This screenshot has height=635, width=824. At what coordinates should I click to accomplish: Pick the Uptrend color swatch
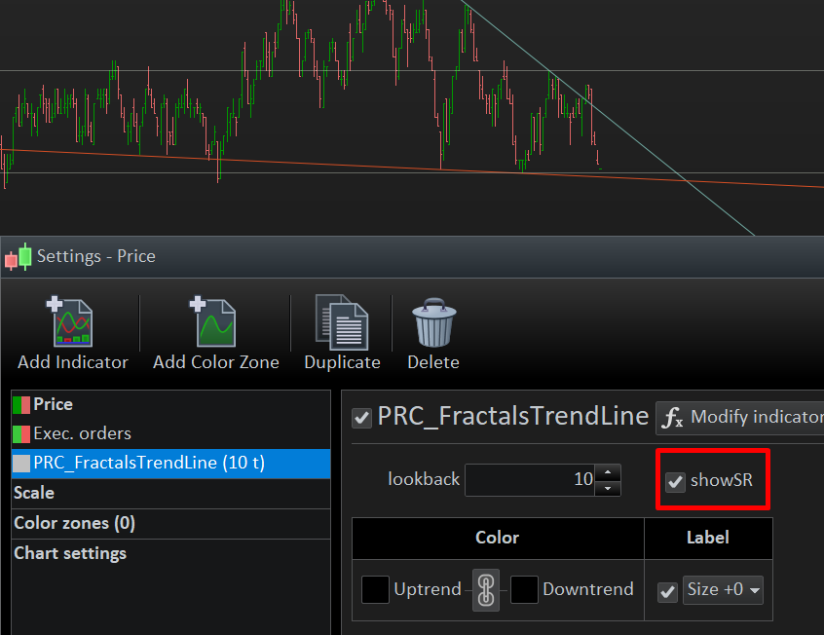tap(375, 590)
